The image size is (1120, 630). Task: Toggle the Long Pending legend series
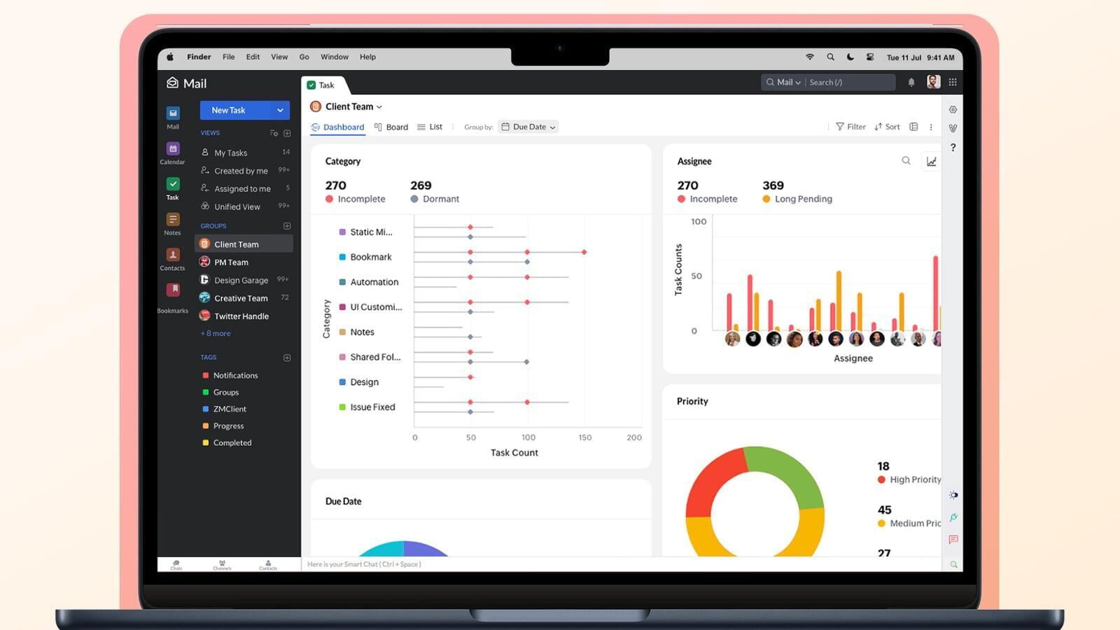click(797, 199)
